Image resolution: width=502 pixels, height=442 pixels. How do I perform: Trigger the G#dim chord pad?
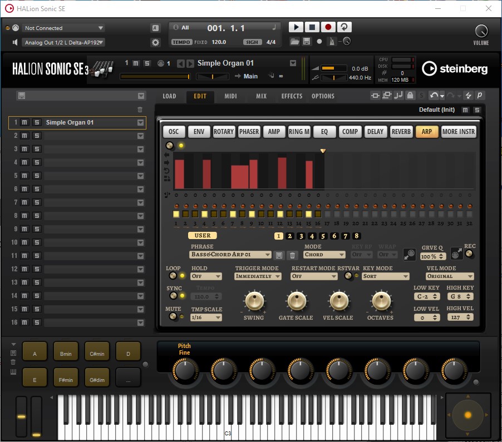tap(97, 378)
